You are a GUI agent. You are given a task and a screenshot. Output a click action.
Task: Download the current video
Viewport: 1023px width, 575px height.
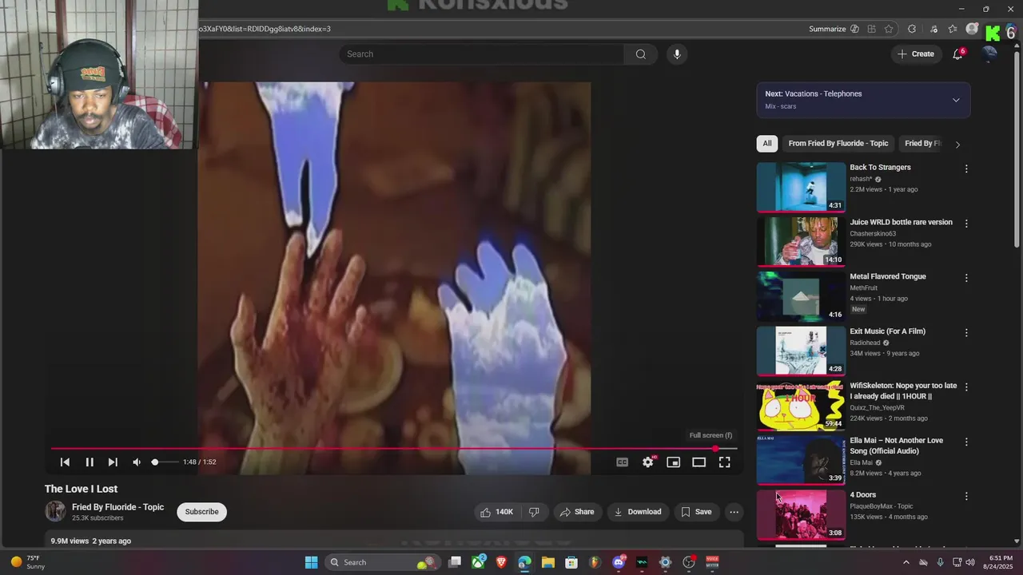click(x=638, y=512)
